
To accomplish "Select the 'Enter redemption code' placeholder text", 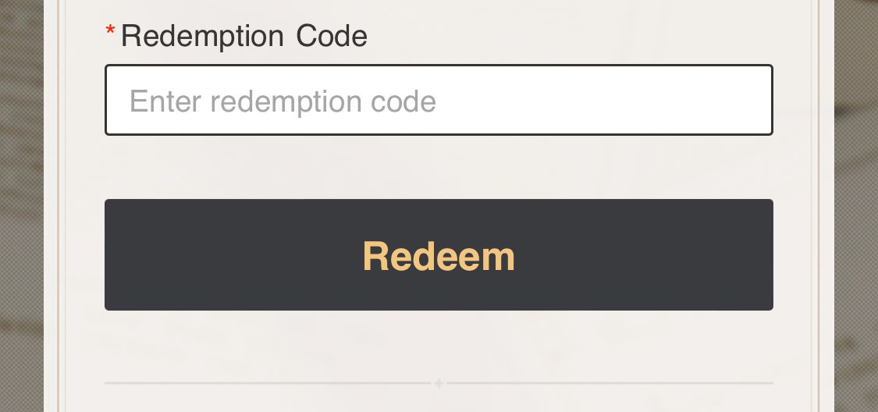I will (283, 101).
